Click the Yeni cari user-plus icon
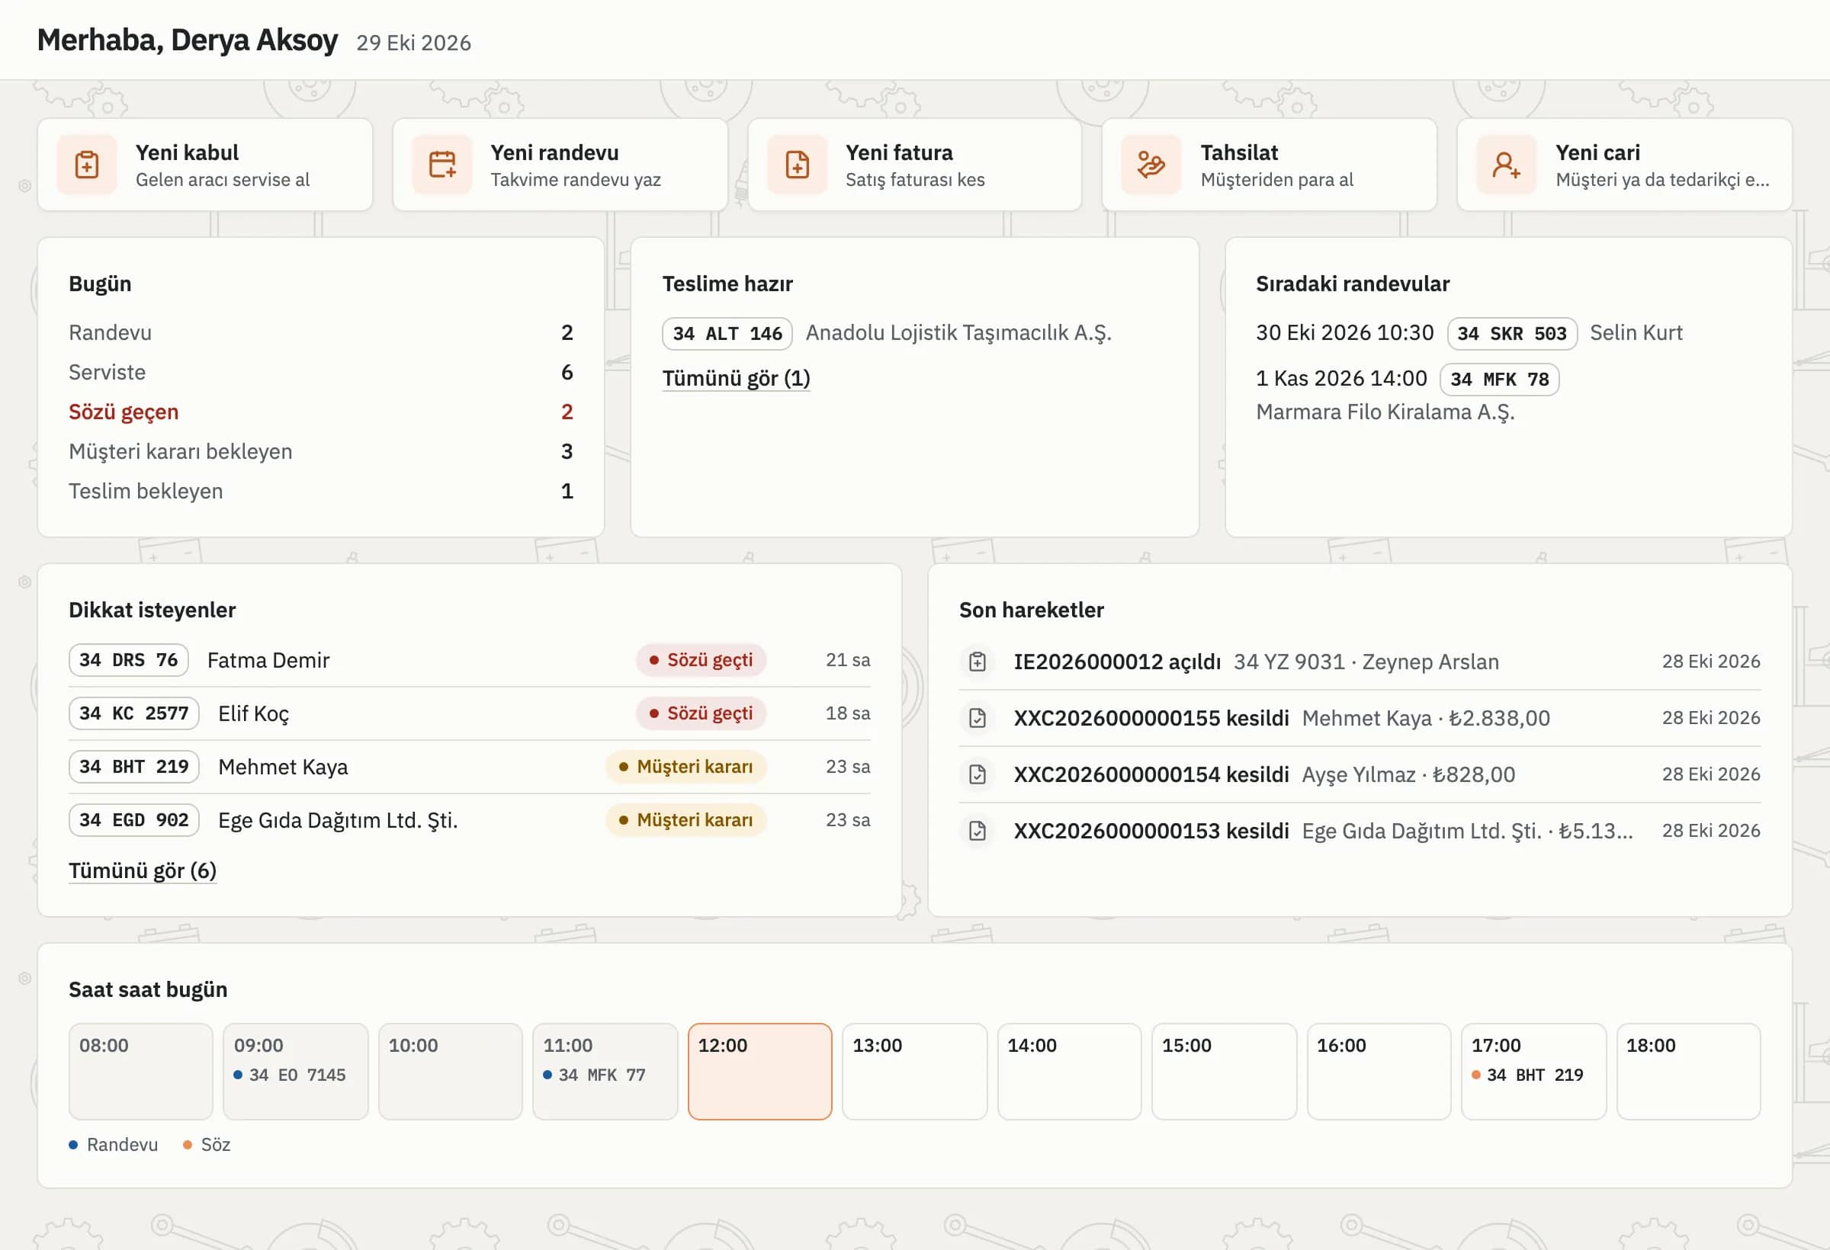Image resolution: width=1830 pixels, height=1250 pixels. 1507,165
